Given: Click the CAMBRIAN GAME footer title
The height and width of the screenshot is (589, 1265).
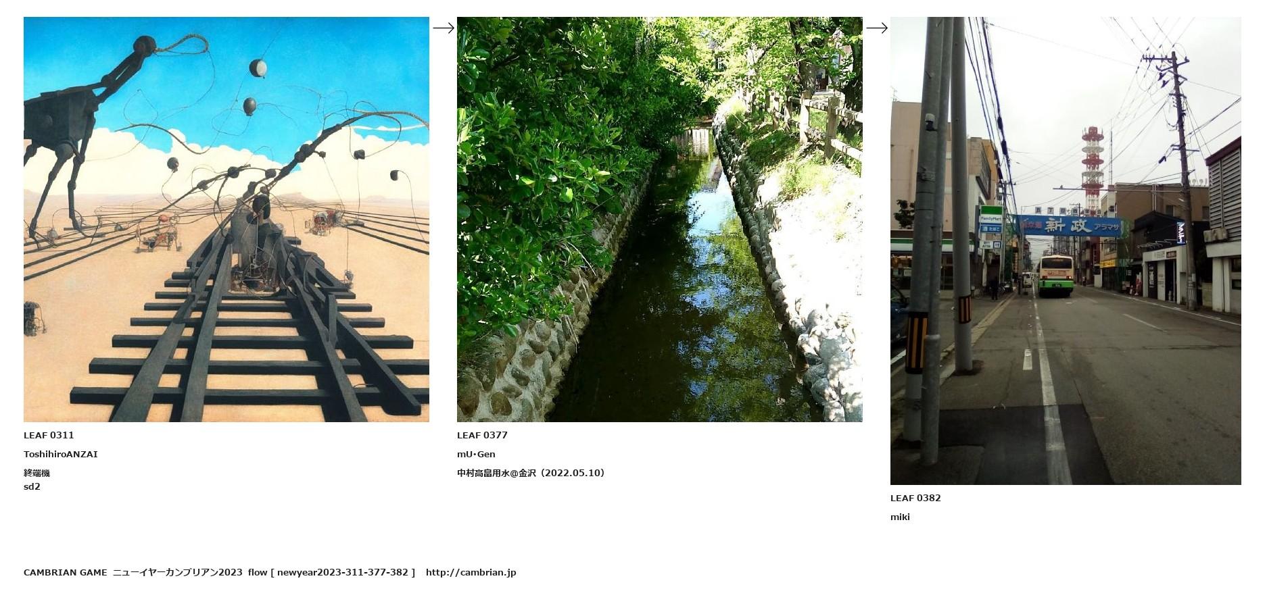Looking at the screenshot, I should point(65,572).
